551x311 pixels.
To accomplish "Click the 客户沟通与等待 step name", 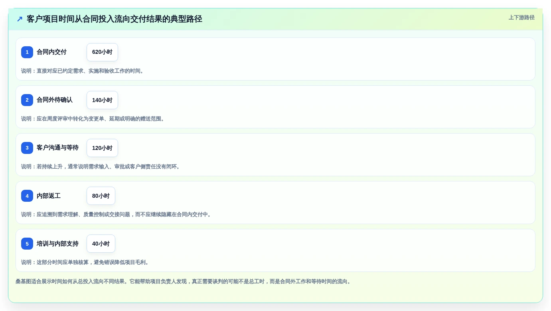I will (57, 148).
